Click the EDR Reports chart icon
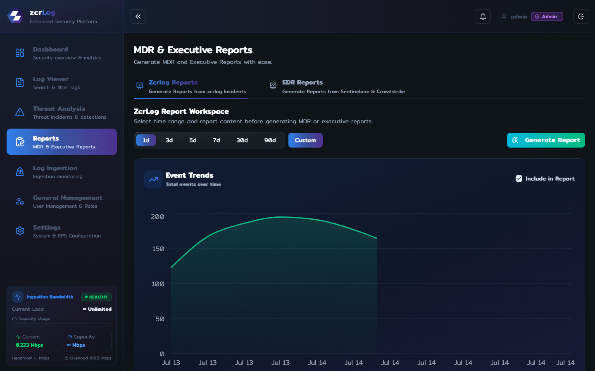This screenshot has width=595, height=371. pos(273,86)
